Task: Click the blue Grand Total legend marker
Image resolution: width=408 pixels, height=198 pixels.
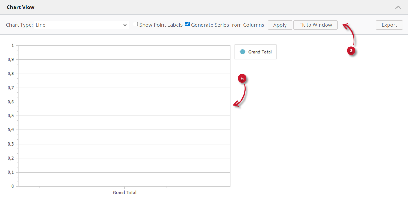Action: (x=242, y=52)
